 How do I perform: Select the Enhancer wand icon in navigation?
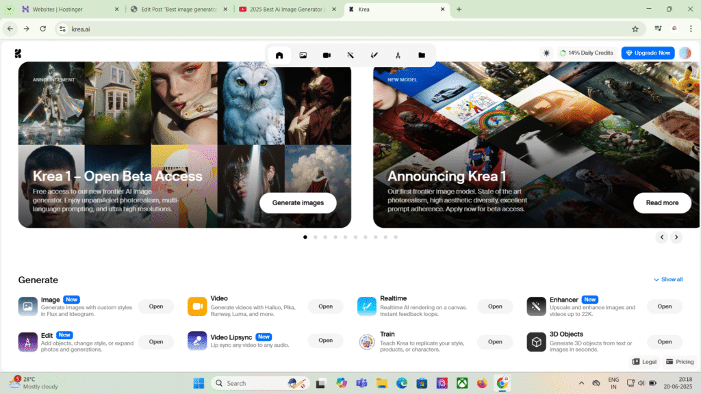pyautogui.click(x=350, y=55)
